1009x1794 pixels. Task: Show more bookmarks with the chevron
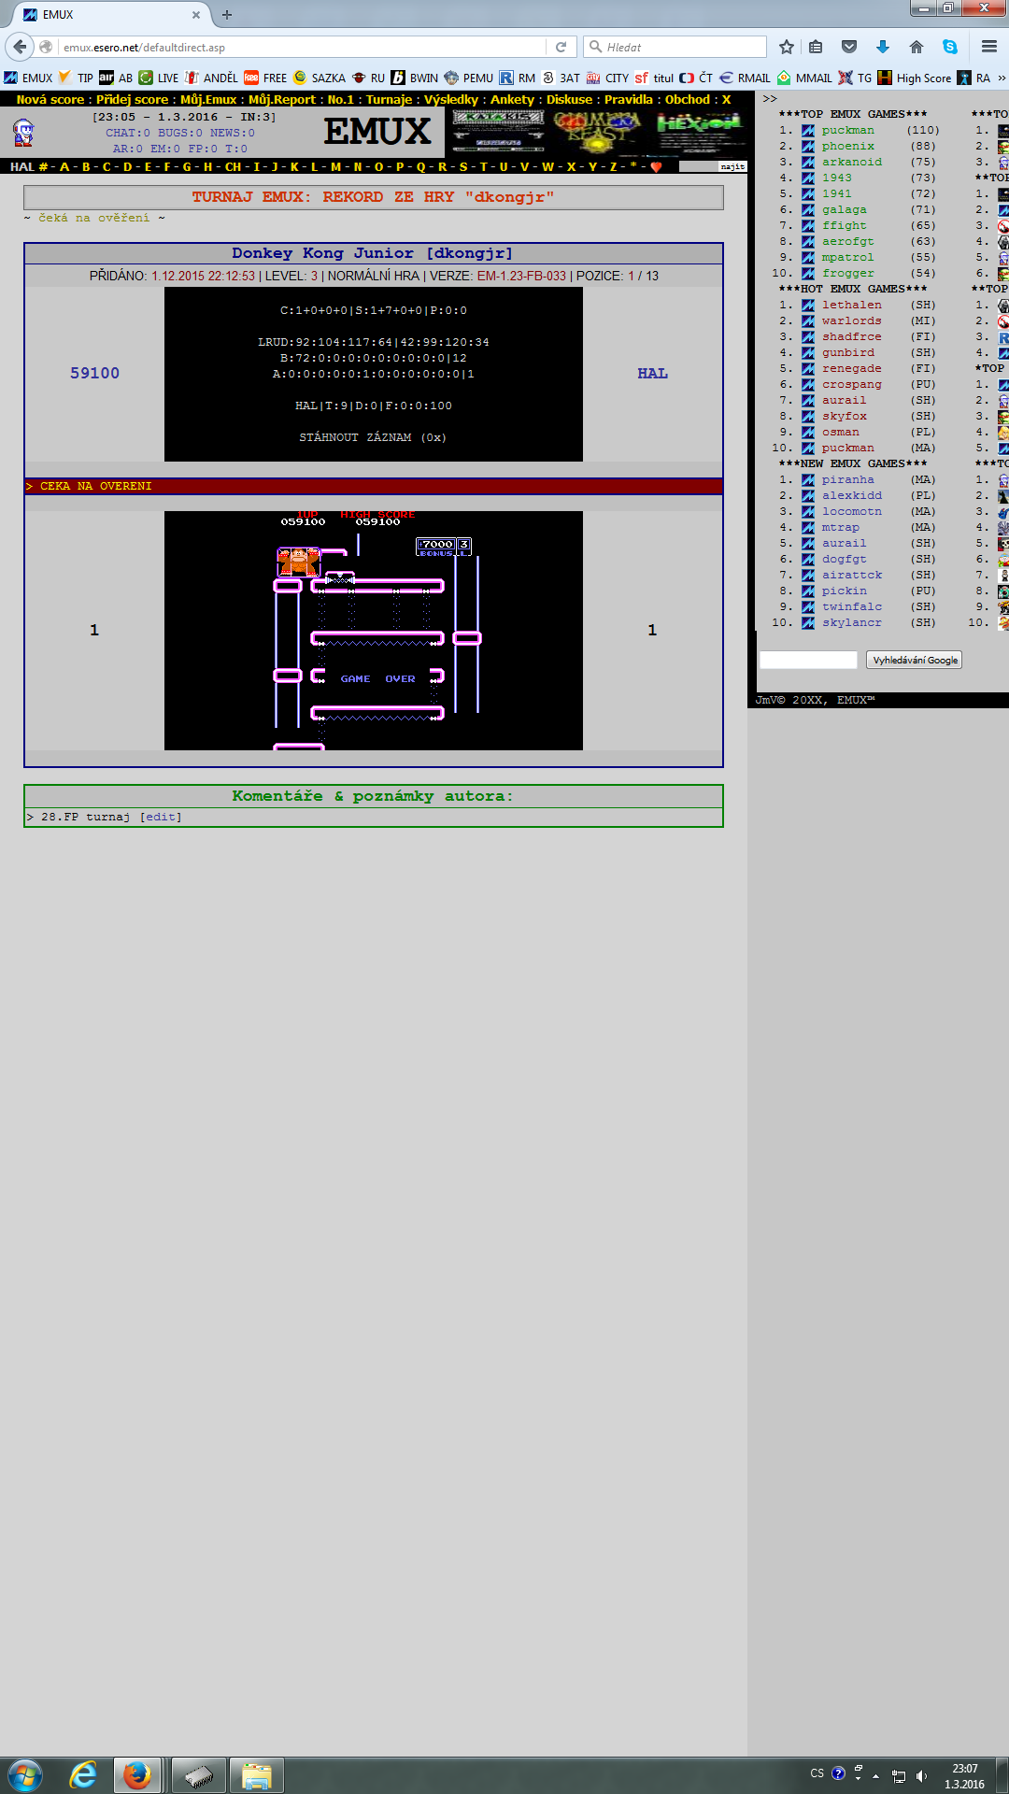tap(1002, 78)
